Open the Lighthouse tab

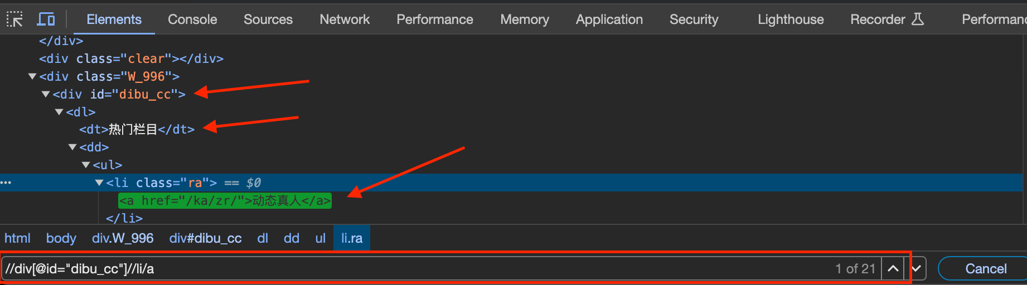(x=791, y=19)
